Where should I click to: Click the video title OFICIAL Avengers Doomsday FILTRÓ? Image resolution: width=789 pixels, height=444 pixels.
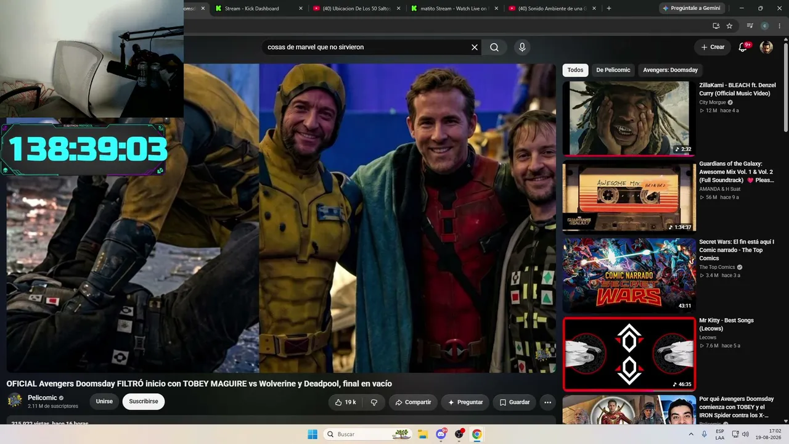(199, 384)
